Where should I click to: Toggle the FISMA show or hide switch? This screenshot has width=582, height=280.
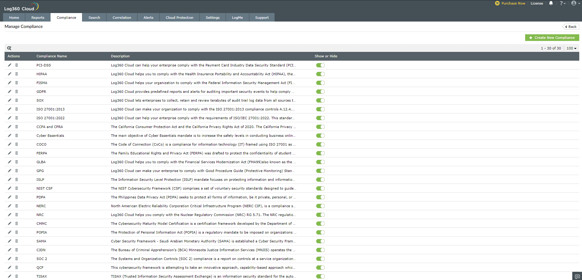[x=320, y=83]
